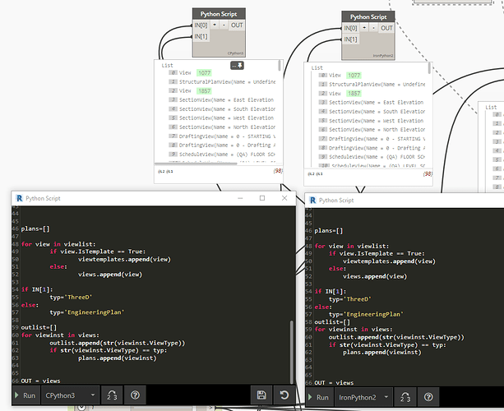Select 'East Elevation' SectionView row in right list
This screenshot has width=504, height=411.
click(x=372, y=103)
